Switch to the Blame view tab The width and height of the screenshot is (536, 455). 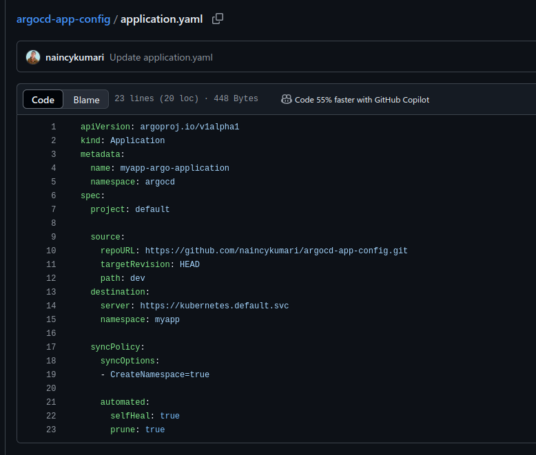tap(86, 100)
